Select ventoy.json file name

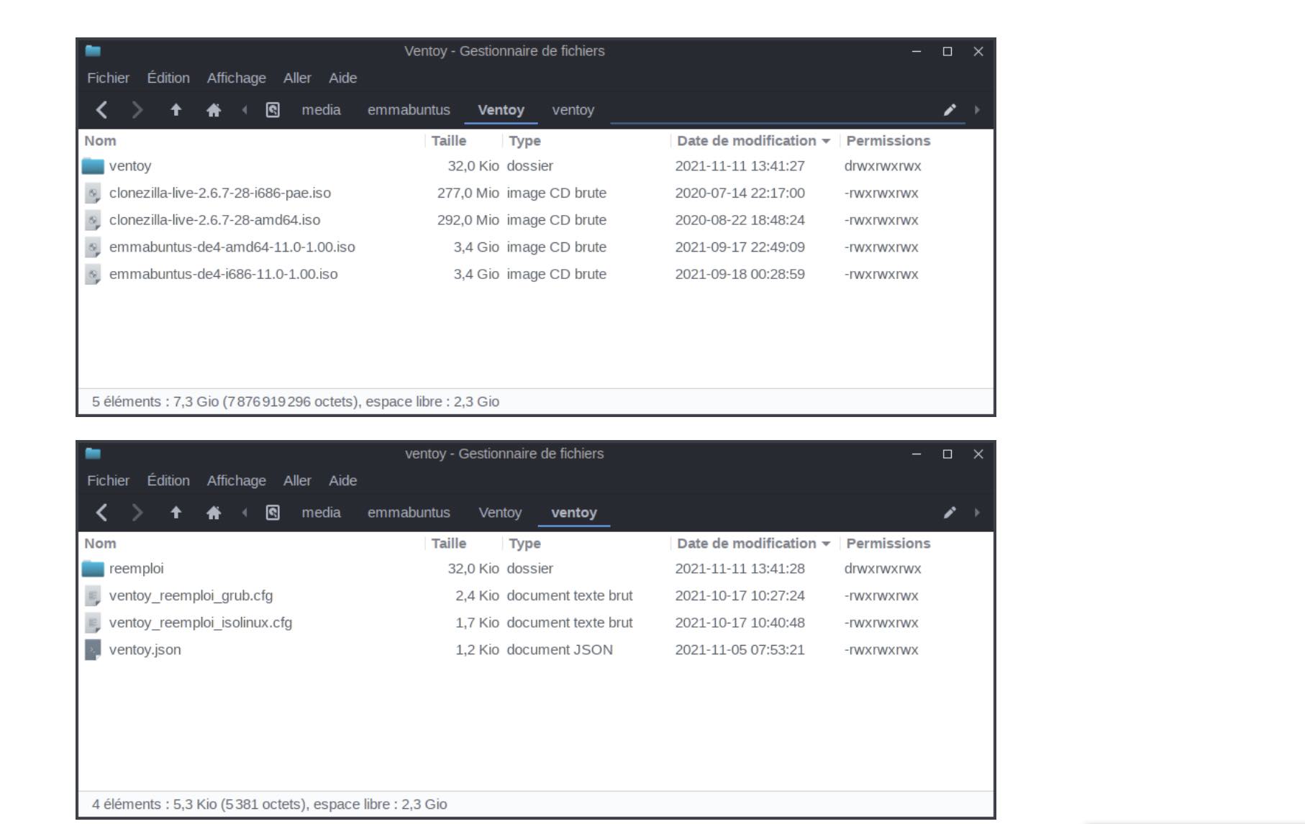tap(145, 650)
